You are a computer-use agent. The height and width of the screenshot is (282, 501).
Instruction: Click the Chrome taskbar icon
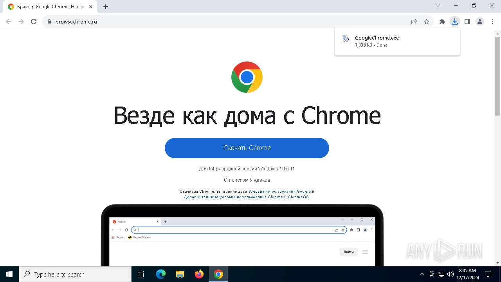pyautogui.click(x=218, y=274)
